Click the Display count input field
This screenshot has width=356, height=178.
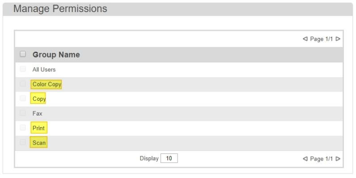(169, 158)
